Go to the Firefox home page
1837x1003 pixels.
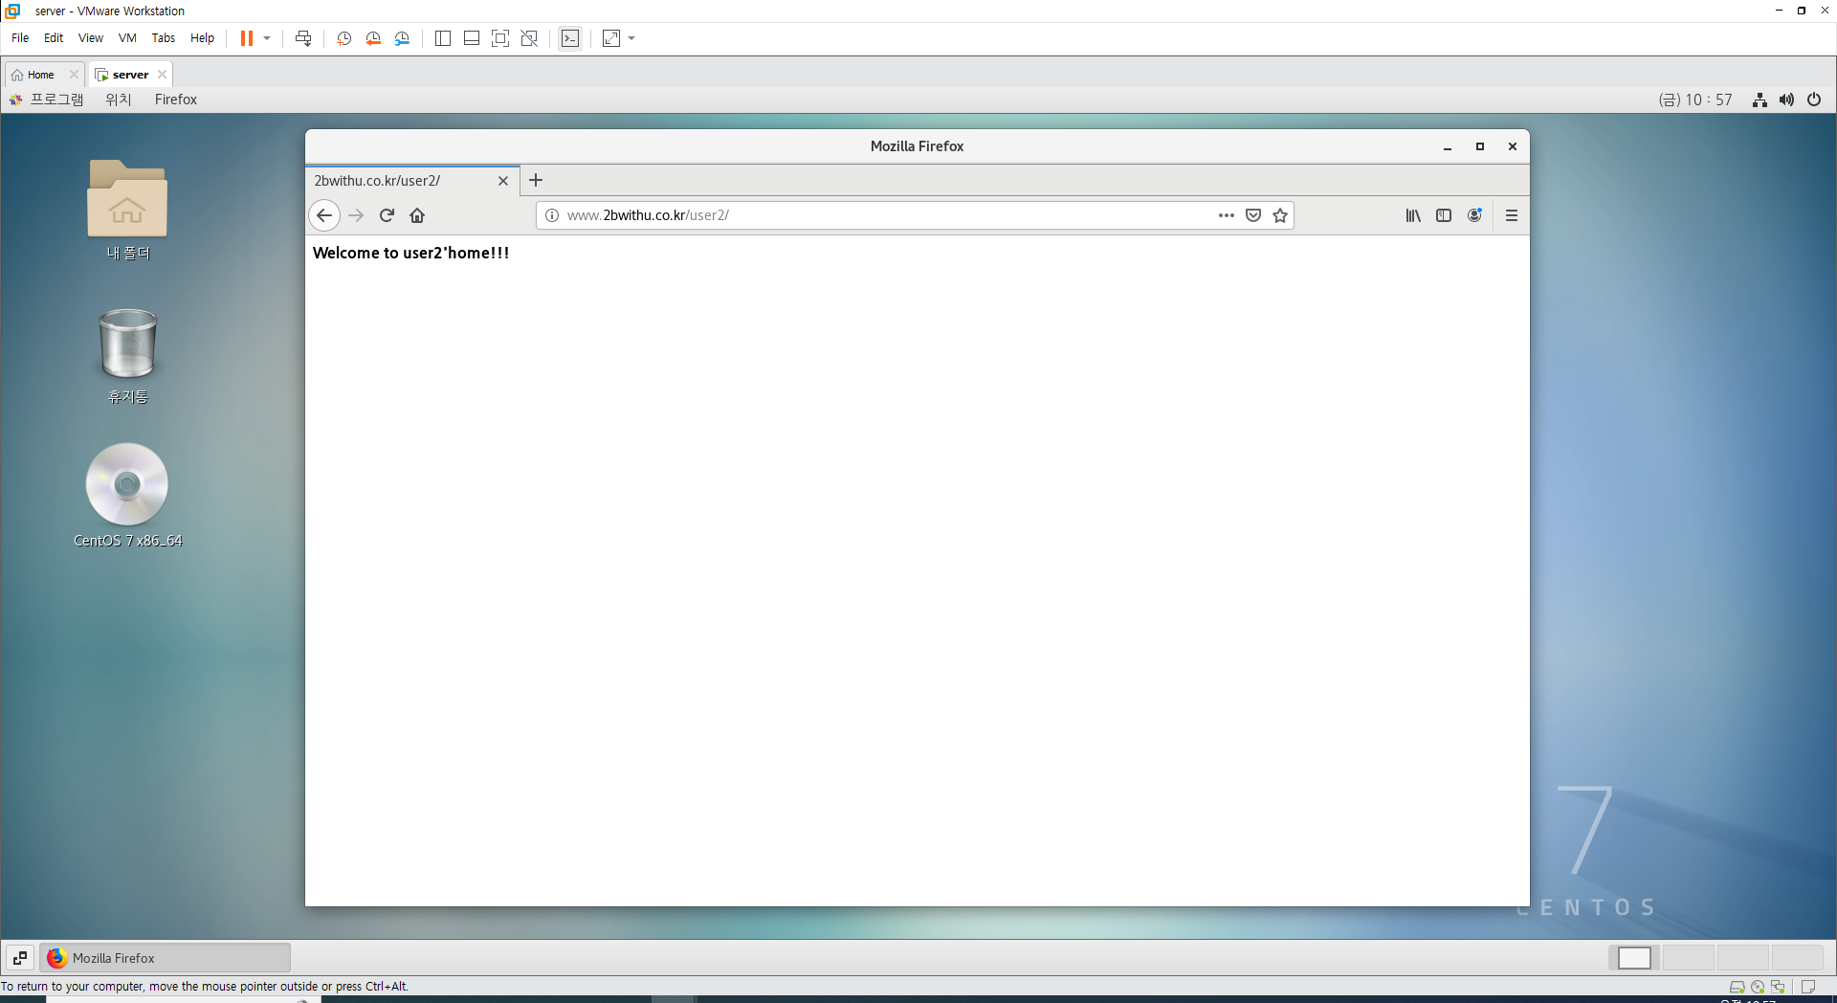coord(417,215)
